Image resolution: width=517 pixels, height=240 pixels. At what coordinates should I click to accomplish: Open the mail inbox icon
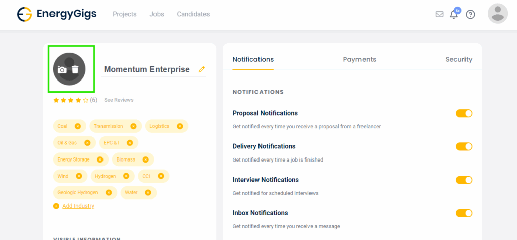[x=439, y=14]
